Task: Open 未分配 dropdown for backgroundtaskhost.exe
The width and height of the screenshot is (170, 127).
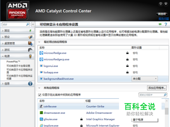Action: pos(144,79)
